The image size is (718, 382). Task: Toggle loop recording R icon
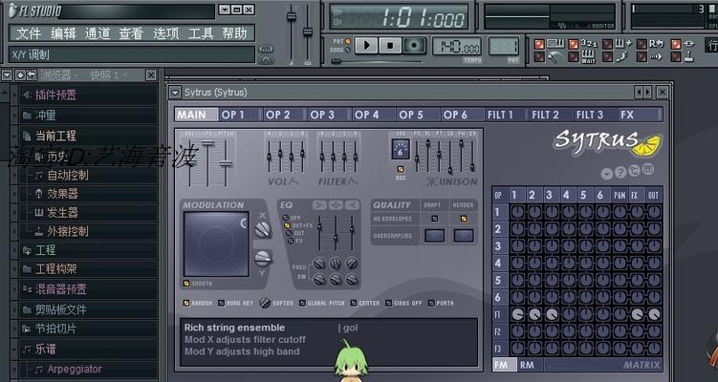tap(642, 44)
